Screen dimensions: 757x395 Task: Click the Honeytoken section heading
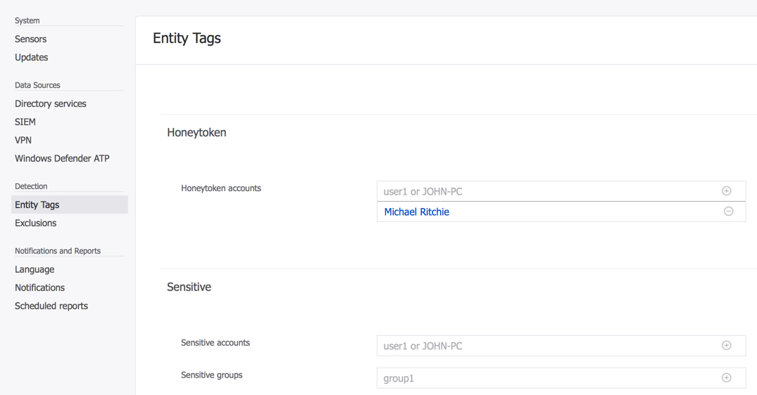tap(196, 133)
